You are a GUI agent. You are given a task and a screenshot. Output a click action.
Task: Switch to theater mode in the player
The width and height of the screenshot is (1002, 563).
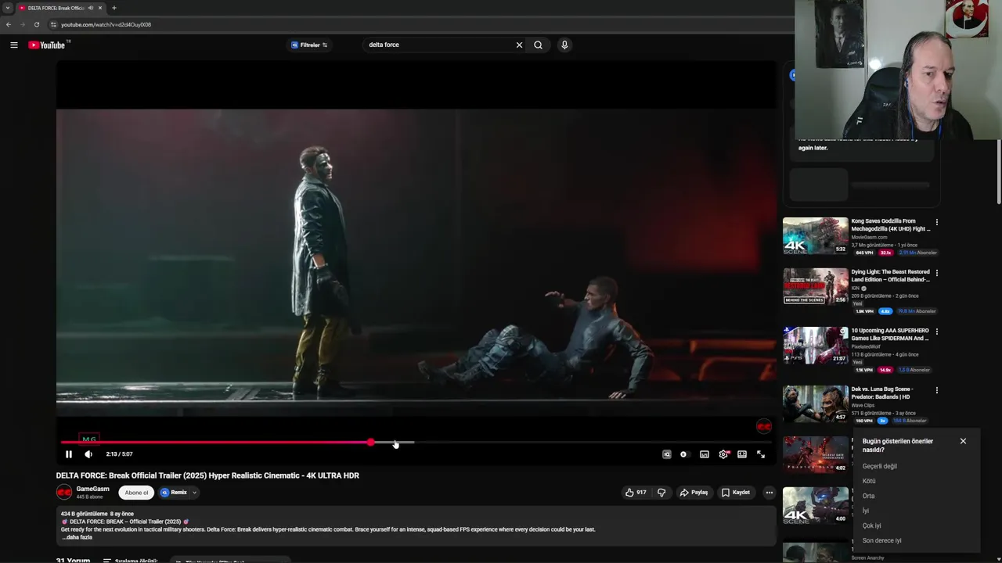[x=742, y=454]
